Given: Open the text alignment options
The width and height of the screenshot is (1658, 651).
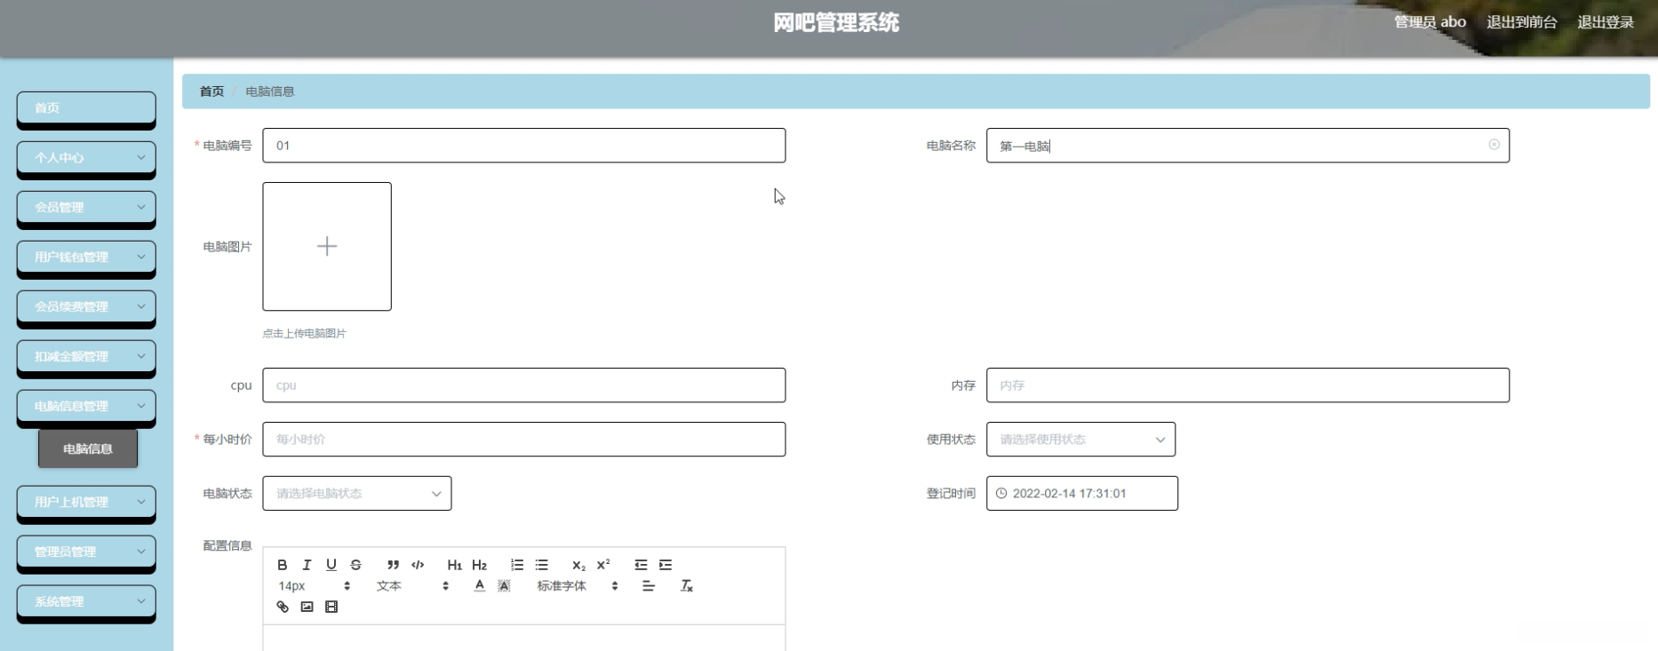Looking at the screenshot, I should point(649,586).
